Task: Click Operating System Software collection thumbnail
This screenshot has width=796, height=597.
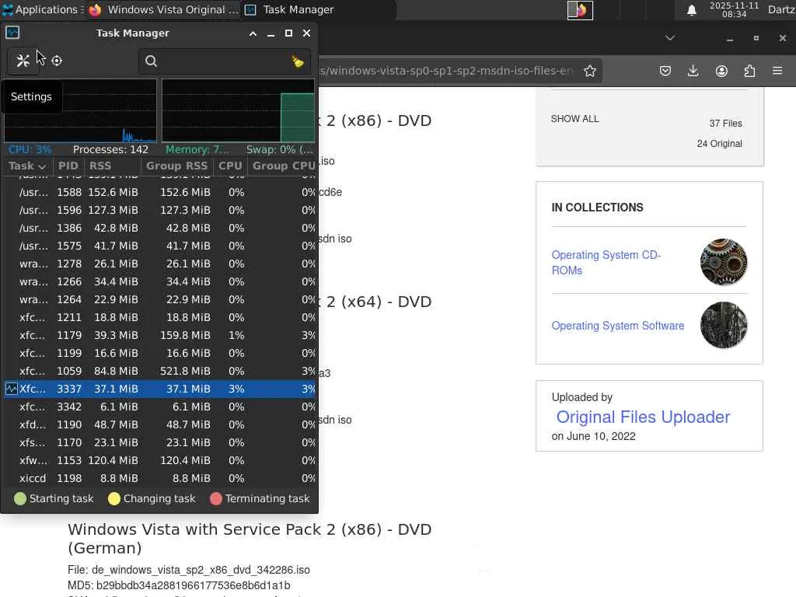Action: (x=724, y=326)
